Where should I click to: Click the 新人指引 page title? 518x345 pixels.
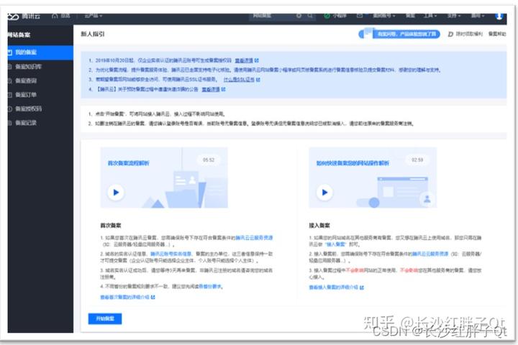[93, 34]
